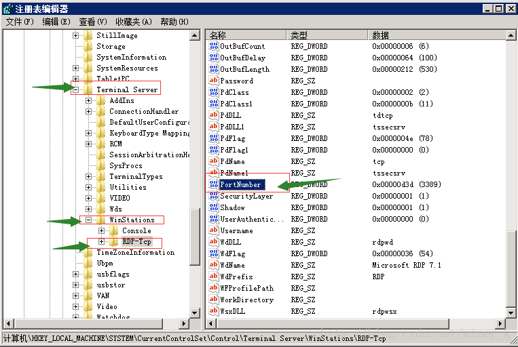
Task: Open the 文件(F) menu
Action: [x=20, y=22]
